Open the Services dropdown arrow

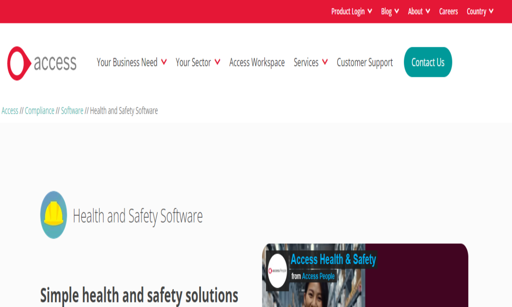click(x=325, y=62)
